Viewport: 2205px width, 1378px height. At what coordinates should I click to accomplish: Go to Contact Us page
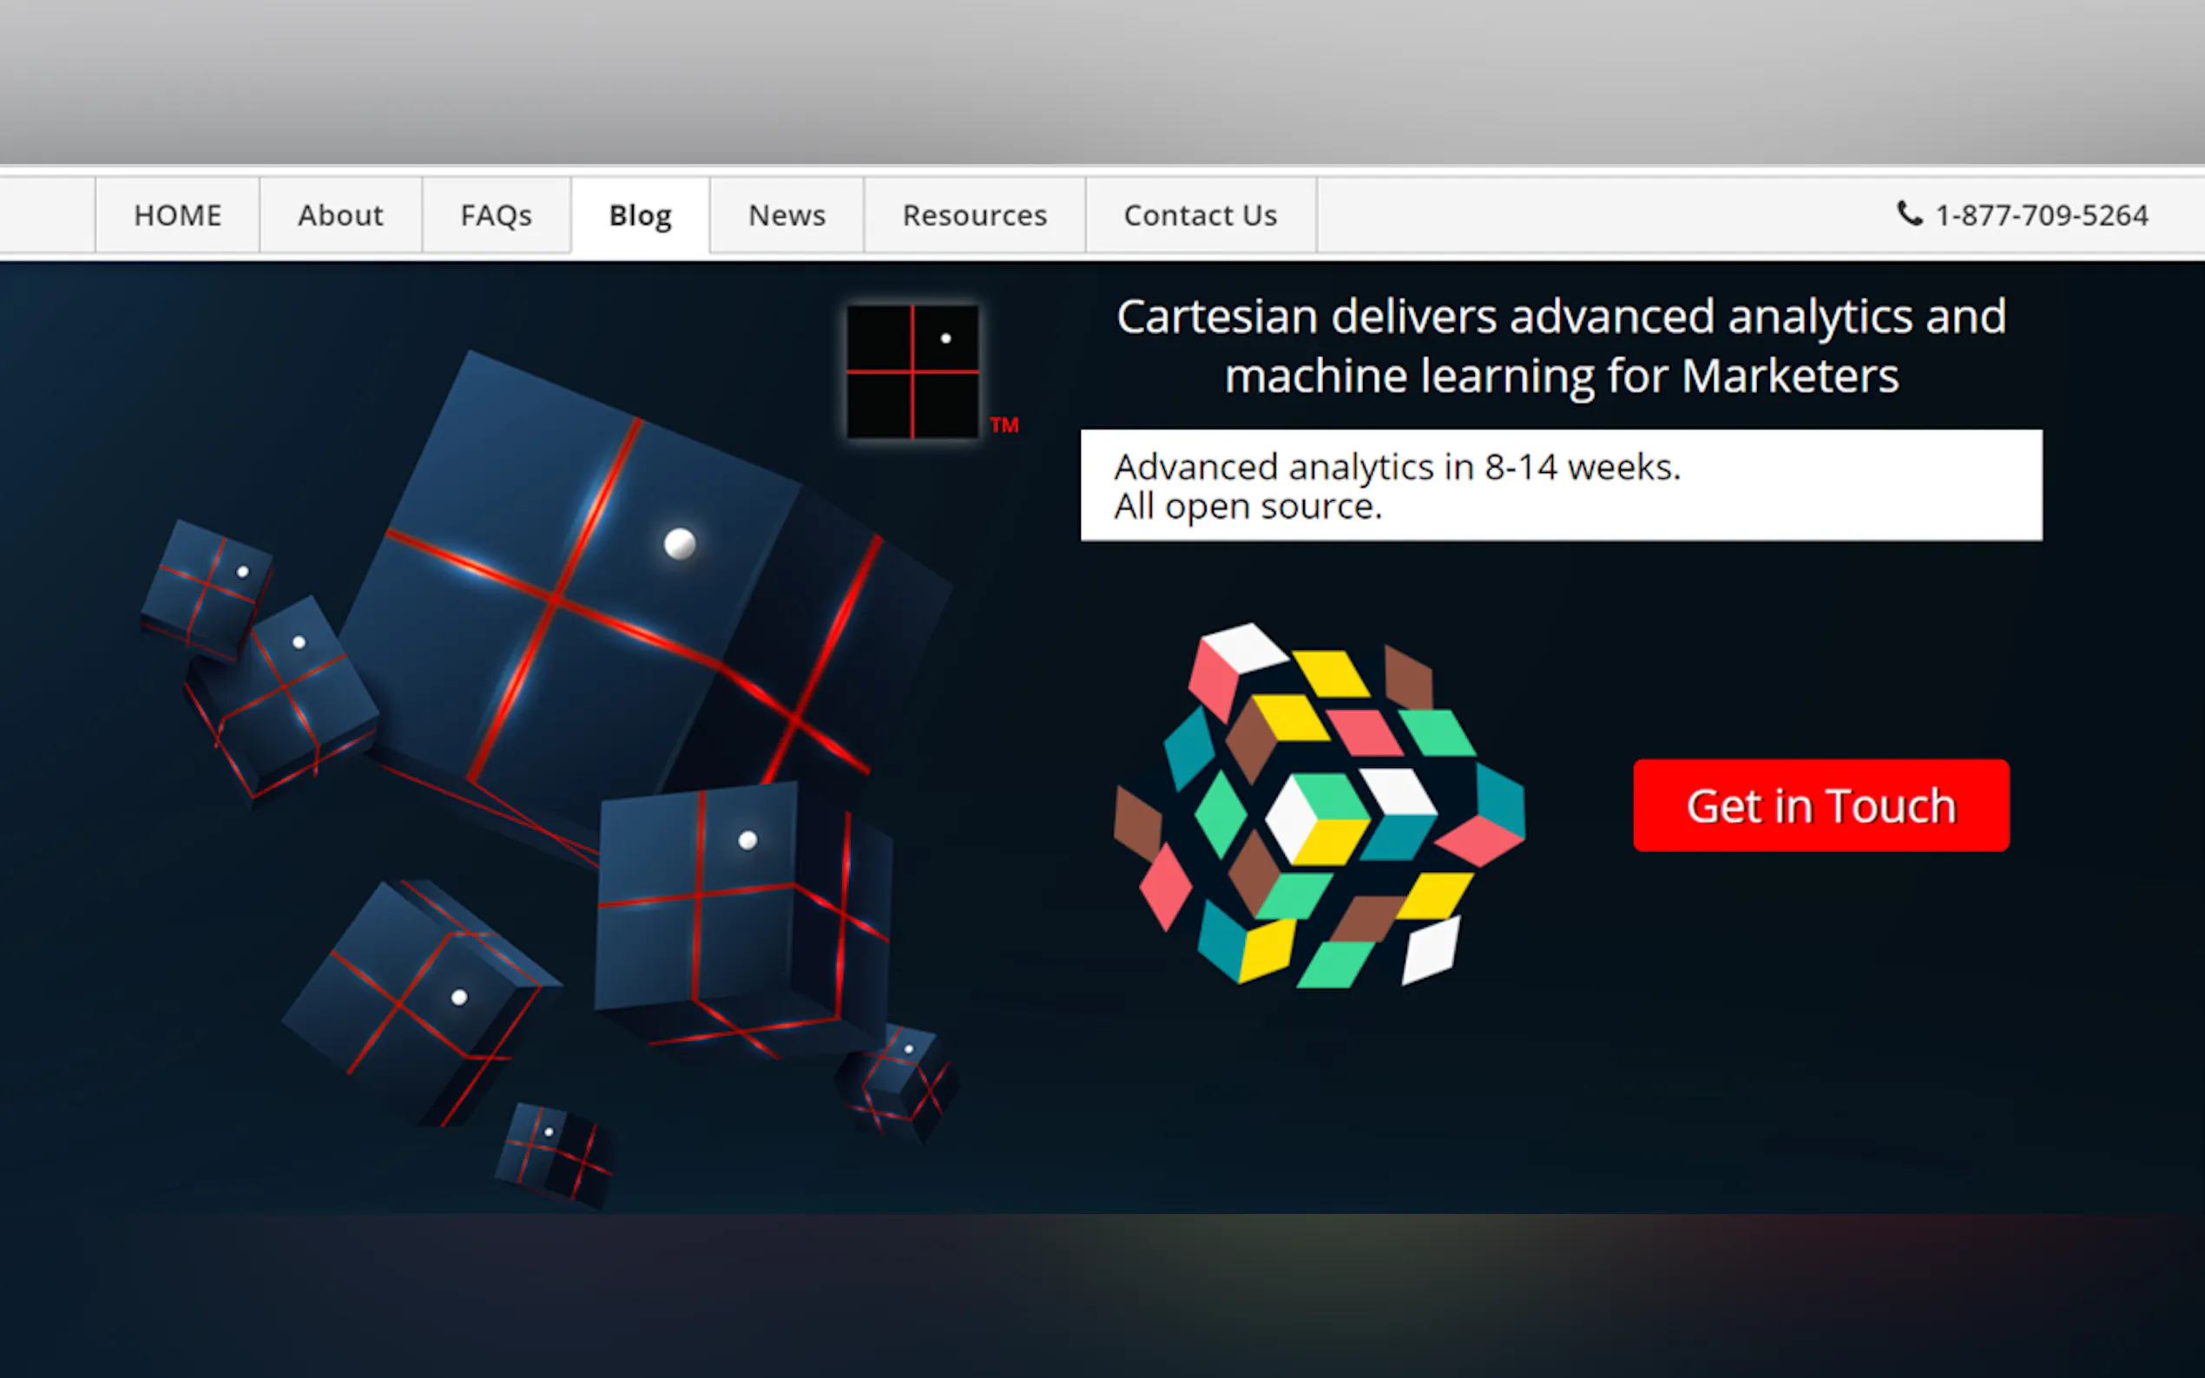pos(1201,215)
